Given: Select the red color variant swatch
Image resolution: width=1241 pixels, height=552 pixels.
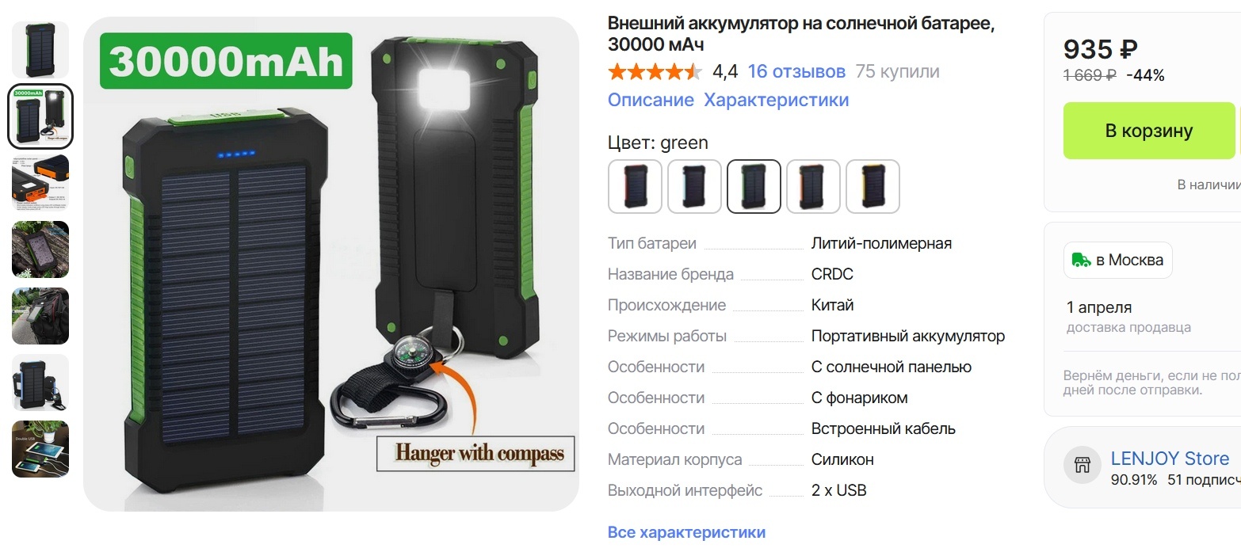Looking at the screenshot, I should (x=635, y=187).
